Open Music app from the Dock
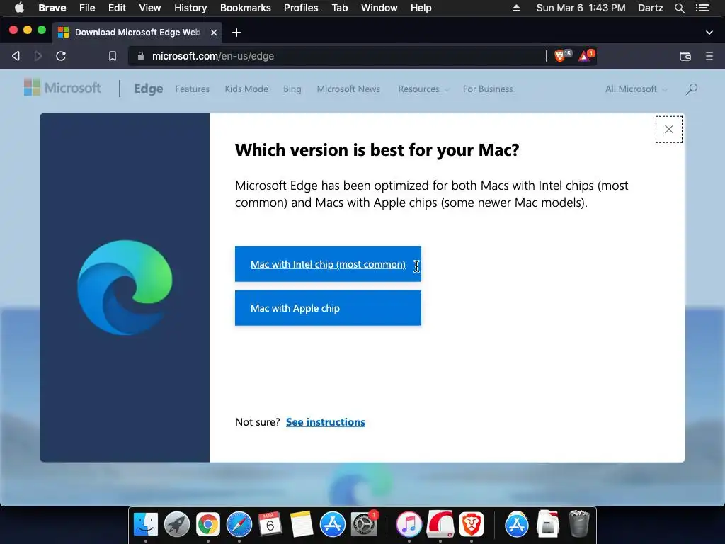The image size is (725, 544). (x=409, y=525)
